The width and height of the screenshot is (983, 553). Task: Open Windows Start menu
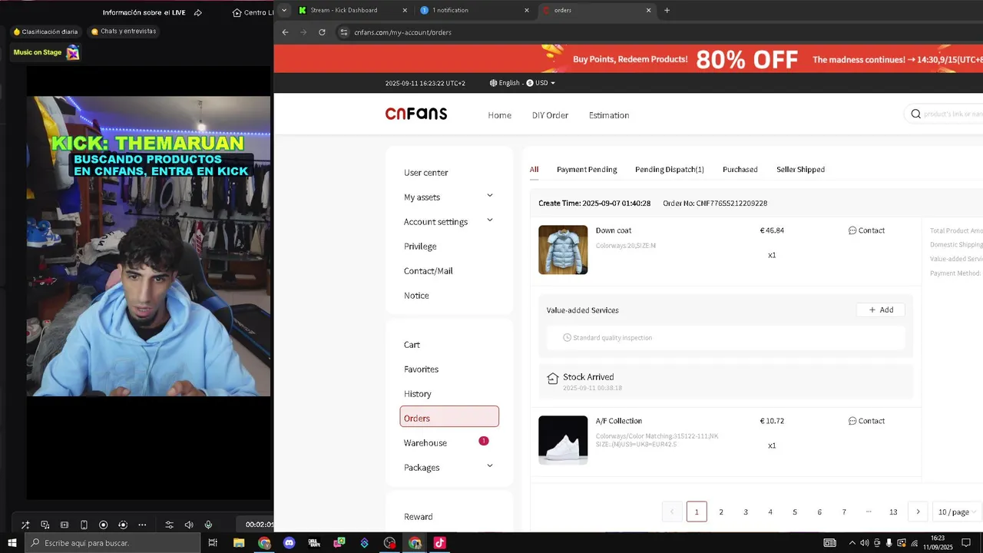pos(12,543)
